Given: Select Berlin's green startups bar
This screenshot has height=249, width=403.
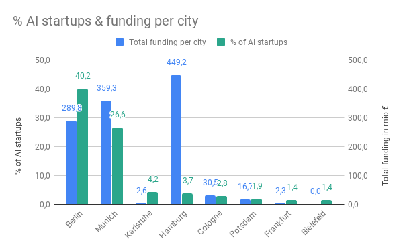Looking at the screenshot, I should (x=83, y=146).
